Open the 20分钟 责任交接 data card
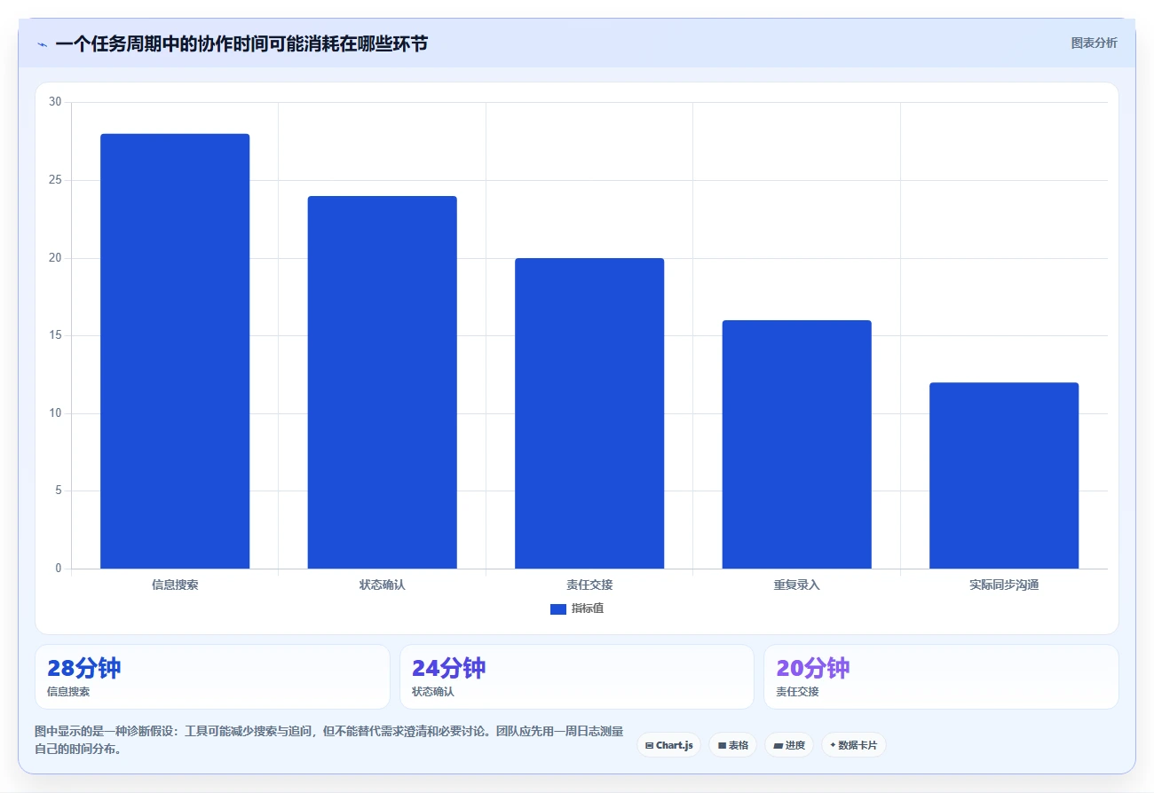 941,677
